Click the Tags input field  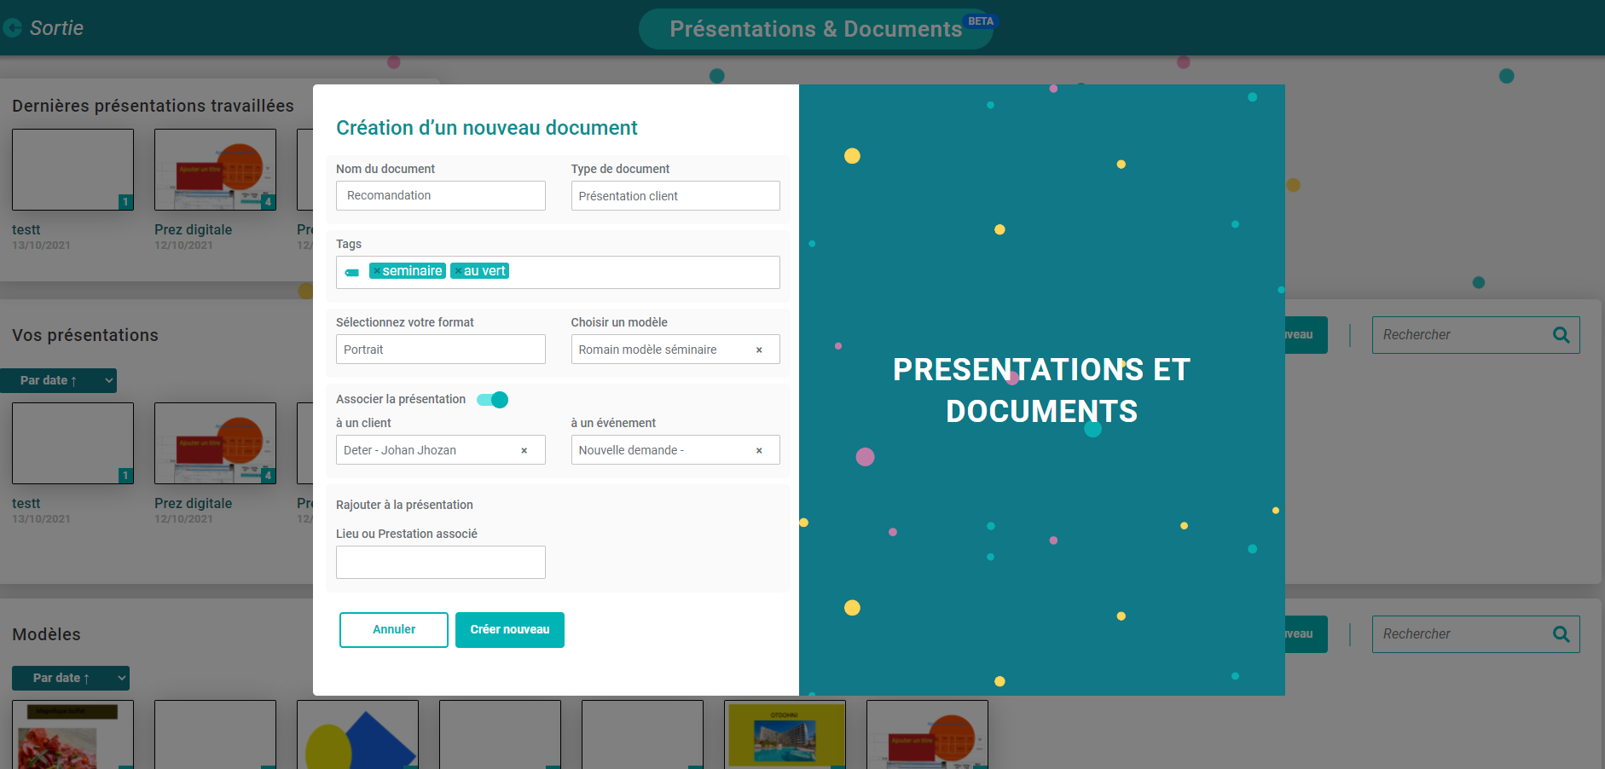coord(558,272)
